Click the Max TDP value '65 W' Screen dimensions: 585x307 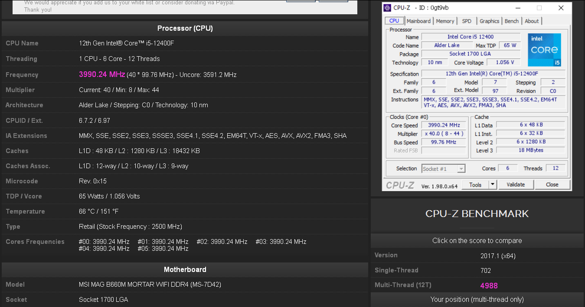[x=510, y=45]
